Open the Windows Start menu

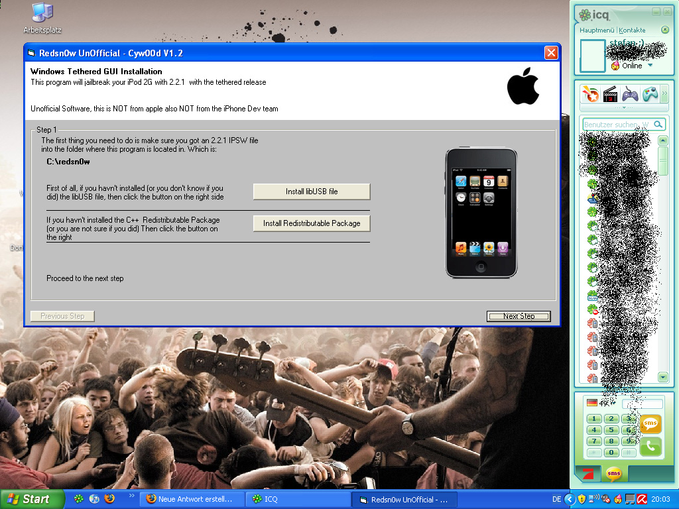coord(32,499)
